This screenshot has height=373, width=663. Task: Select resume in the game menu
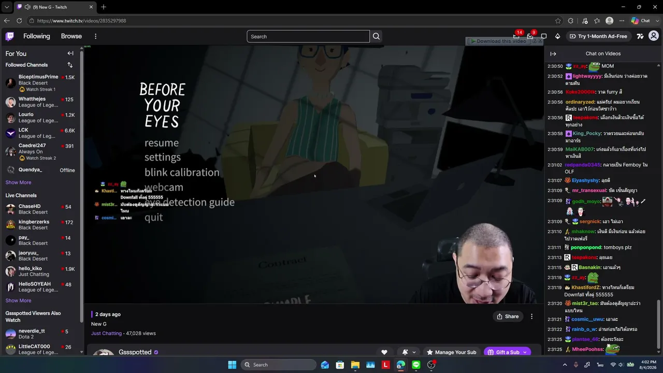pyautogui.click(x=162, y=143)
